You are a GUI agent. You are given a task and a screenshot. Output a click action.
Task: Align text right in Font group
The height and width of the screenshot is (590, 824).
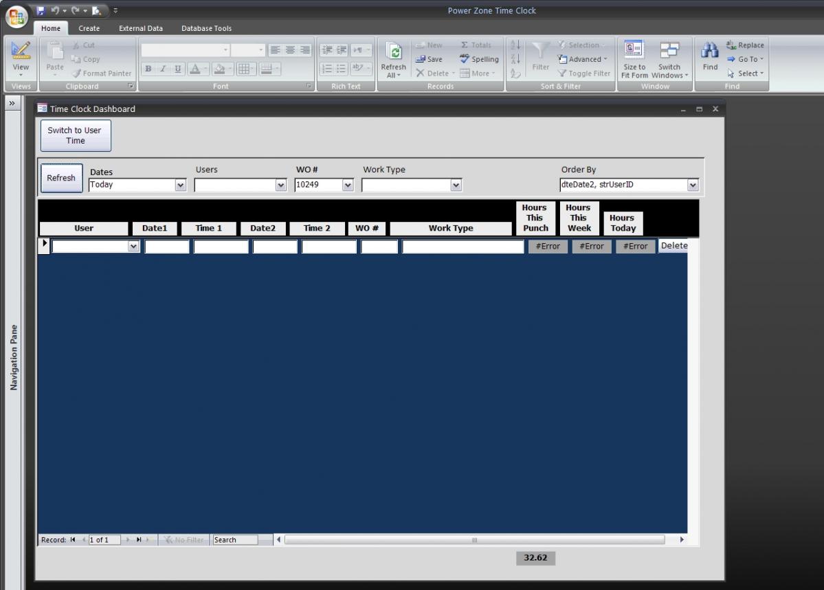(305, 50)
